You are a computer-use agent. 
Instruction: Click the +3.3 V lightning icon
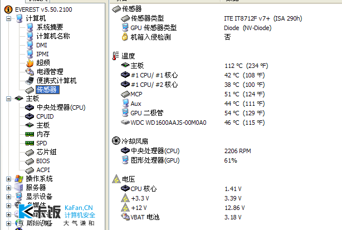coord(125,198)
